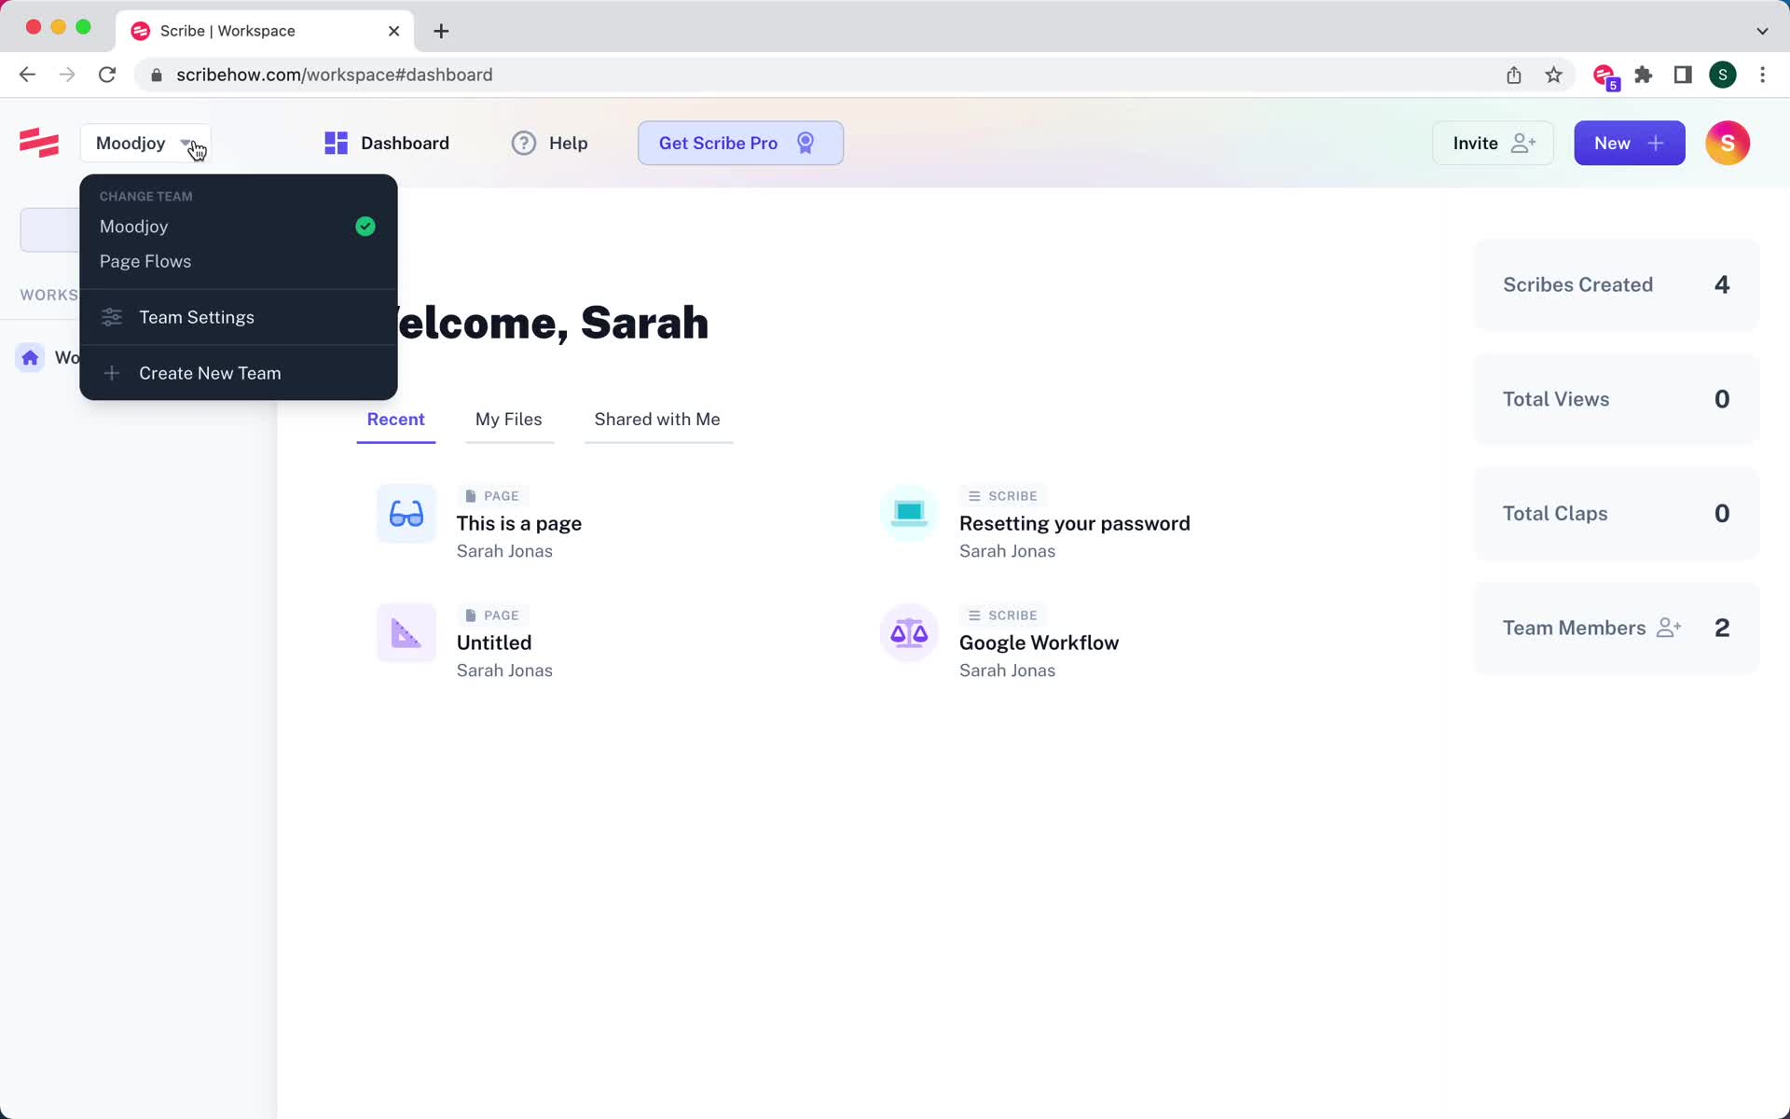
Task: Select Create New Team option
Action: (210, 373)
